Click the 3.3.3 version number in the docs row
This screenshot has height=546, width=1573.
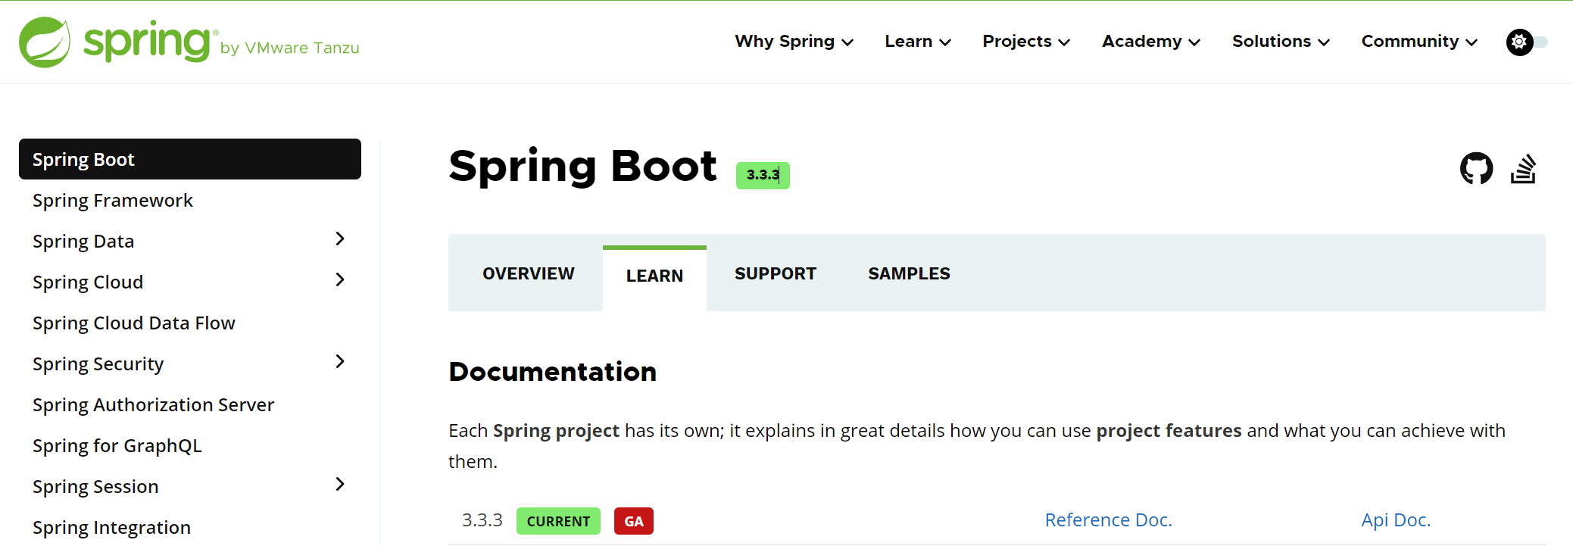482,520
